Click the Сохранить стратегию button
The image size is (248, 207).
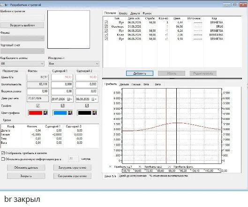pyautogui.click(x=72, y=176)
